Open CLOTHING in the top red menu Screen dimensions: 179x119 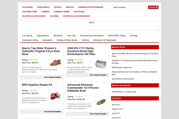pos(54,16)
